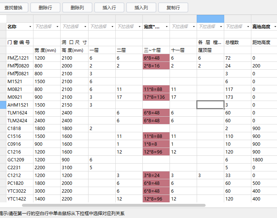Select cell C1818

click(20, 129)
